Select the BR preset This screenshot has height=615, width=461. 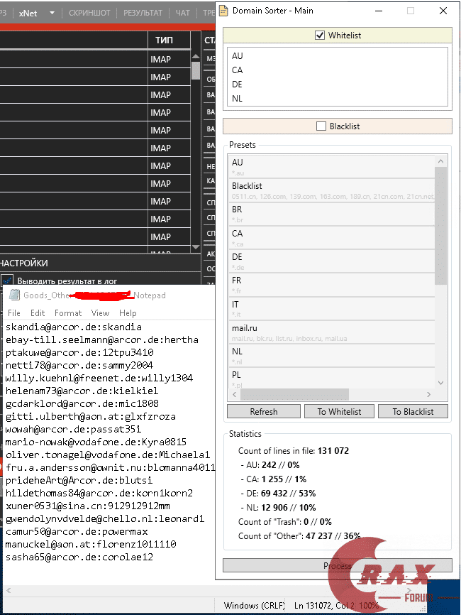[331, 214]
